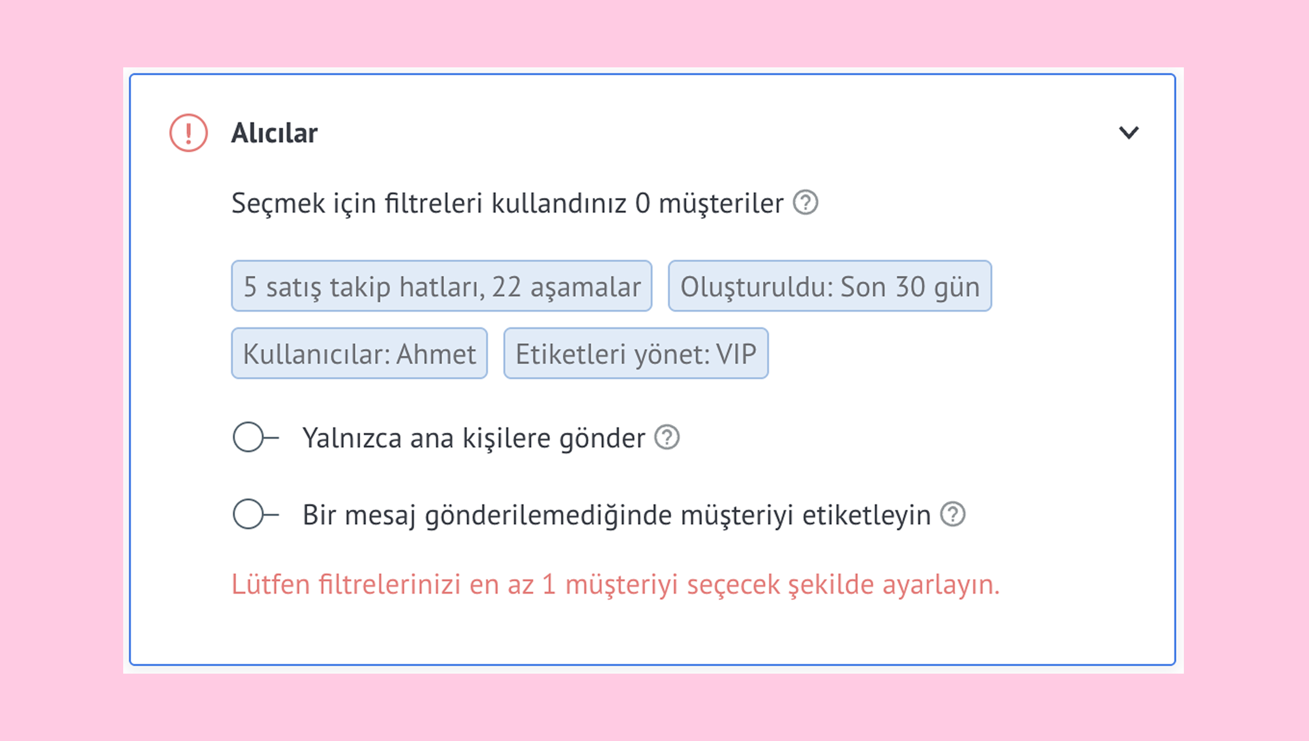Click the red 'Lütfen filtrelerinizi' error message
1309x741 pixels.
(616, 584)
